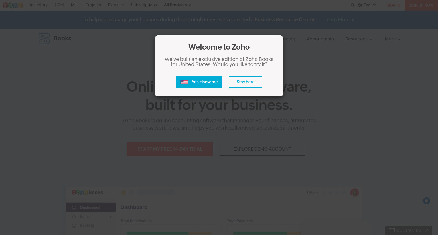Click Start My Free 14-Day Trial

click(170, 149)
